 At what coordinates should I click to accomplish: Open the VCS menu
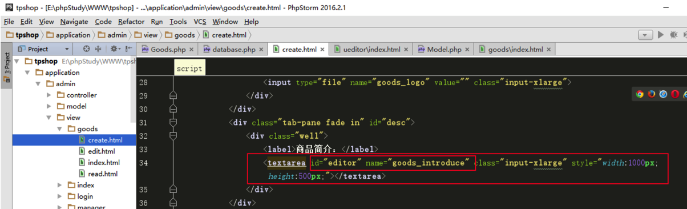[x=200, y=22]
